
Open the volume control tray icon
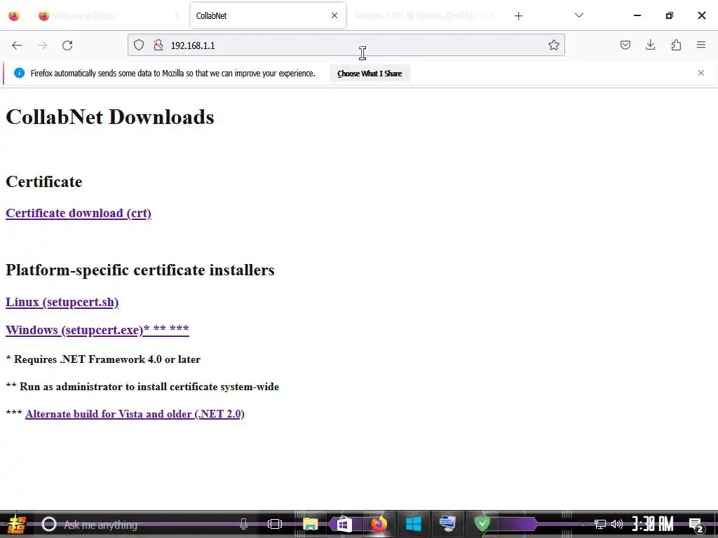(x=617, y=524)
